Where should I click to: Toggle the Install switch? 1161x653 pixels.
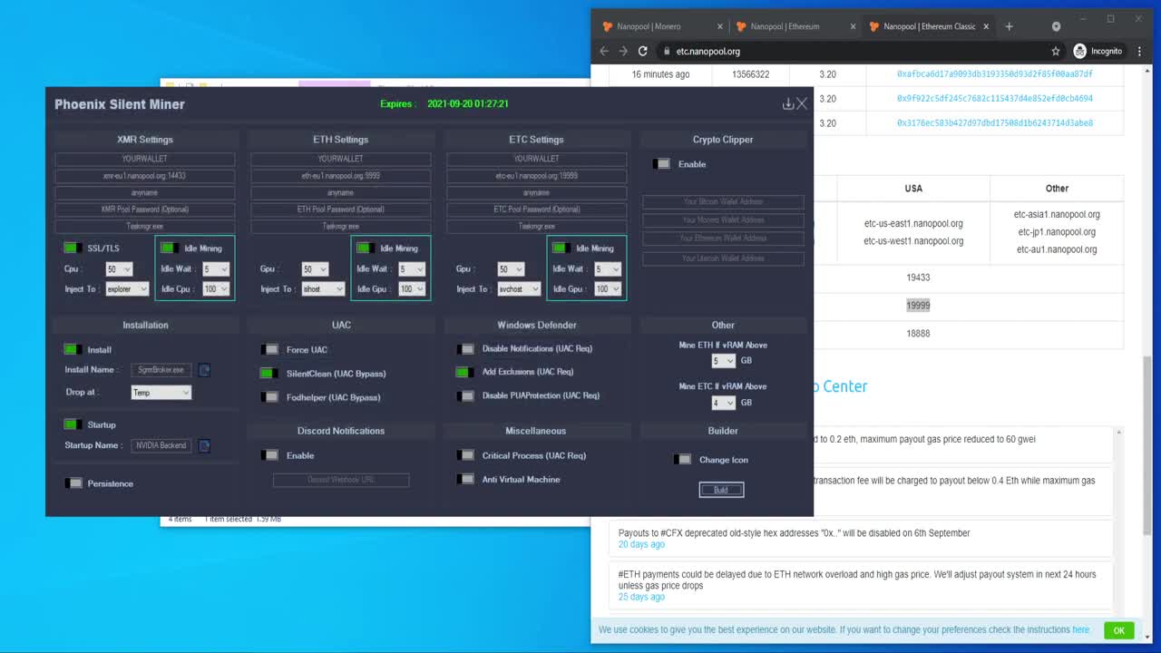point(73,349)
